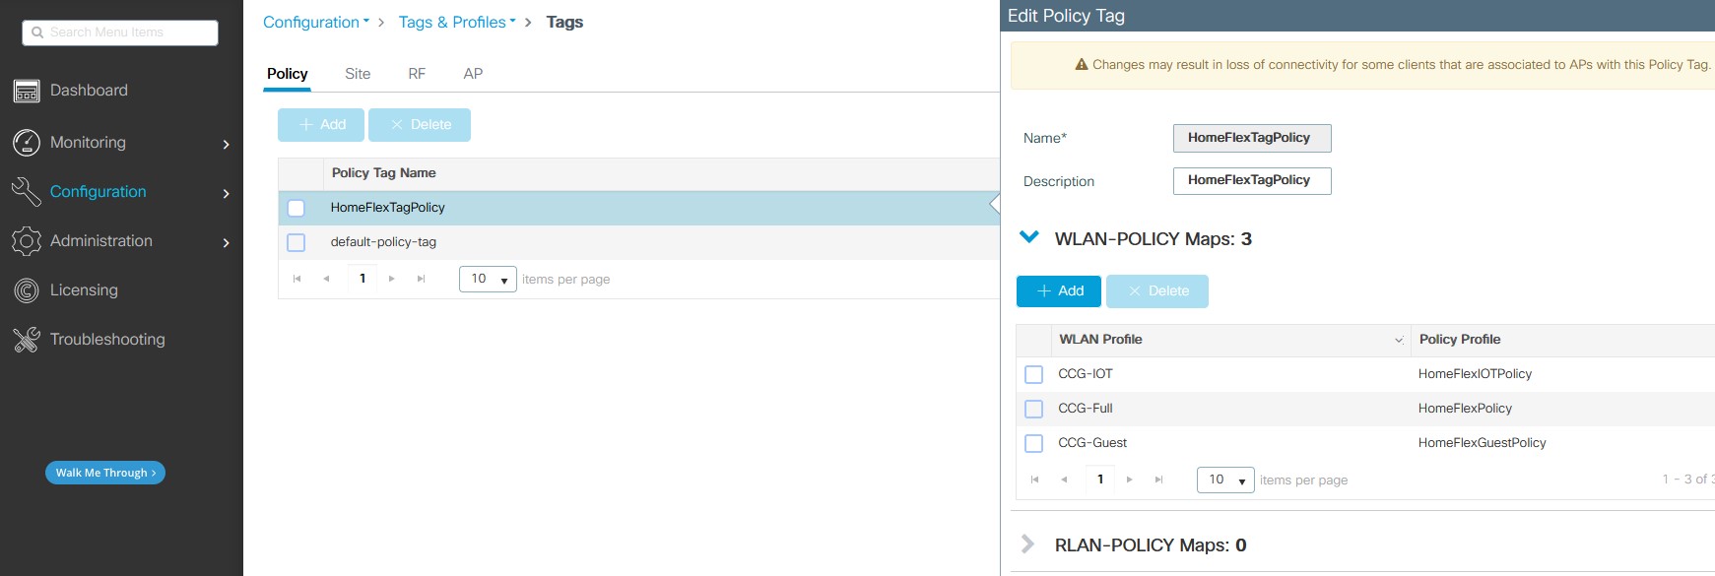Image resolution: width=1715 pixels, height=576 pixels.
Task: Click page number 1 in WLAN maps pager
Action: coord(1100,480)
